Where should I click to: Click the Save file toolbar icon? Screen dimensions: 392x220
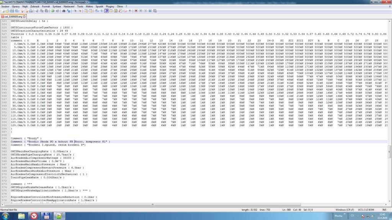[x=12, y=11]
